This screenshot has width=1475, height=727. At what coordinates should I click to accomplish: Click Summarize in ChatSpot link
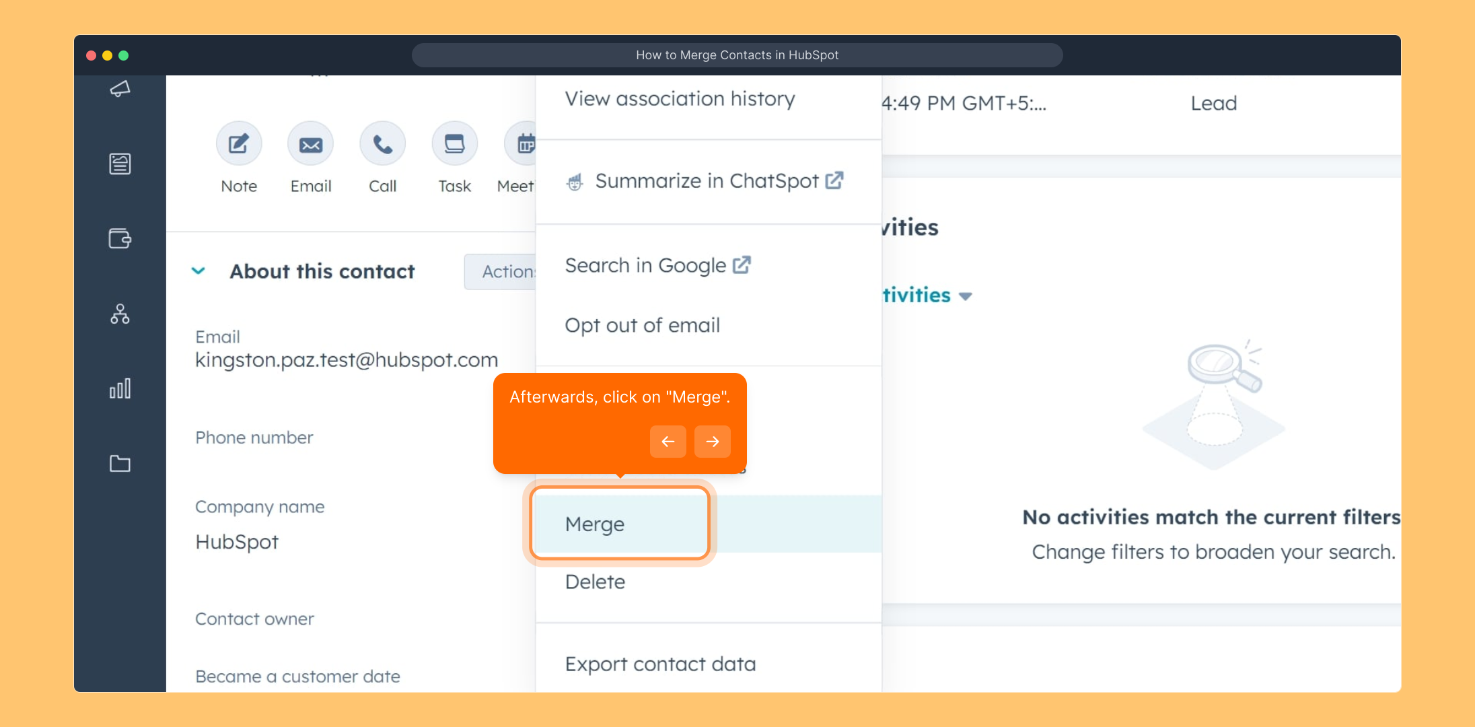tap(707, 181)
